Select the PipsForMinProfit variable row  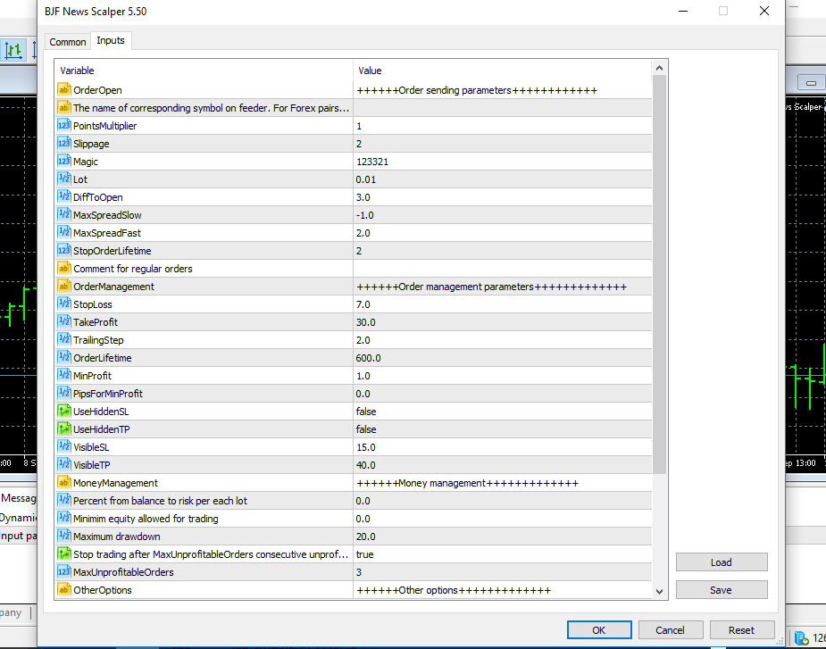[x=354, y=394]
